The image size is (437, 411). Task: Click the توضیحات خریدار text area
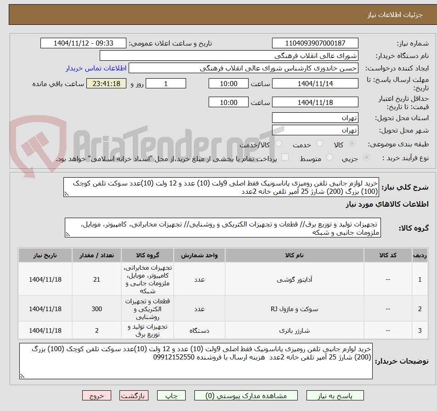tap(196, 361)
